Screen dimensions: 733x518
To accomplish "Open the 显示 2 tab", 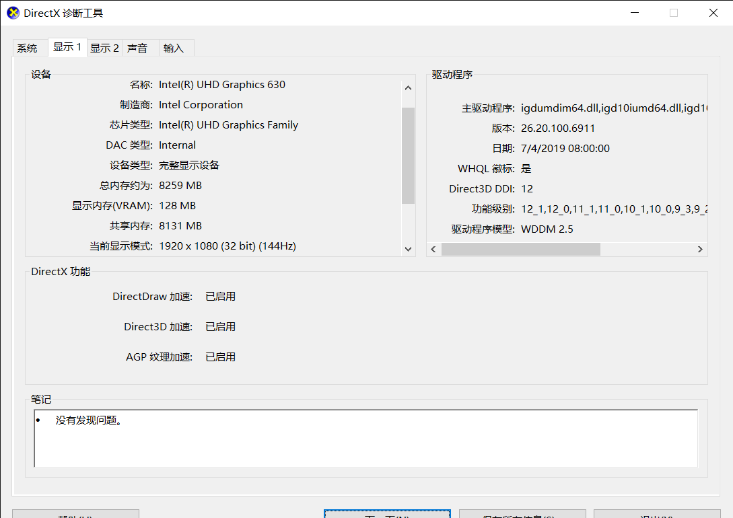I will point(105,48).
